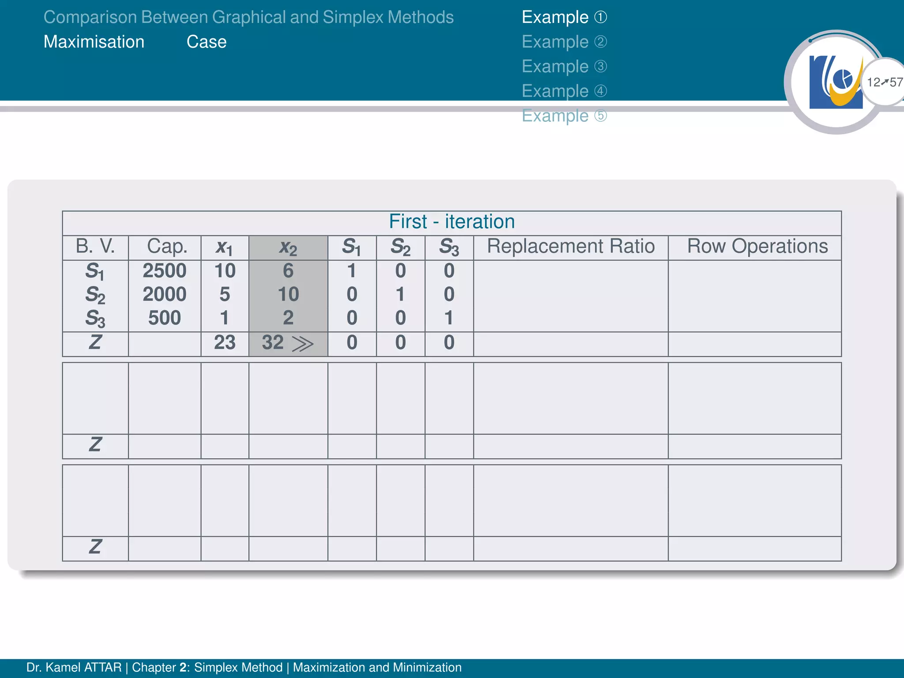This screenshot has width=904, height=678.
Task: Click the pivot column value 10 in S2 row
Action: tap(288, 294)
